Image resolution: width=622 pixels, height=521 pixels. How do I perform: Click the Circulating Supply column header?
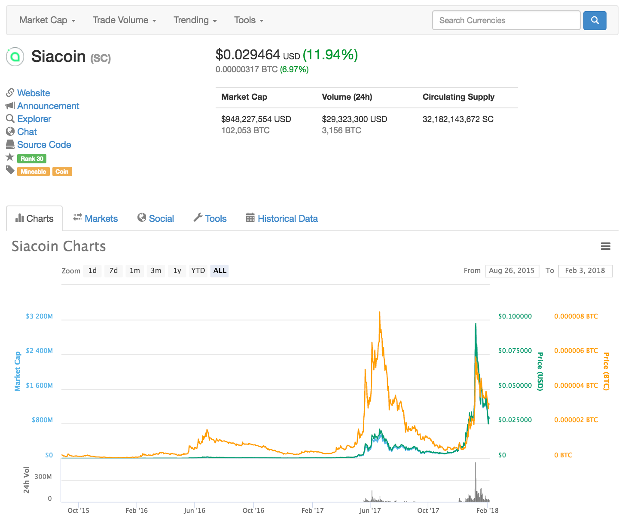tap(458, 97)
